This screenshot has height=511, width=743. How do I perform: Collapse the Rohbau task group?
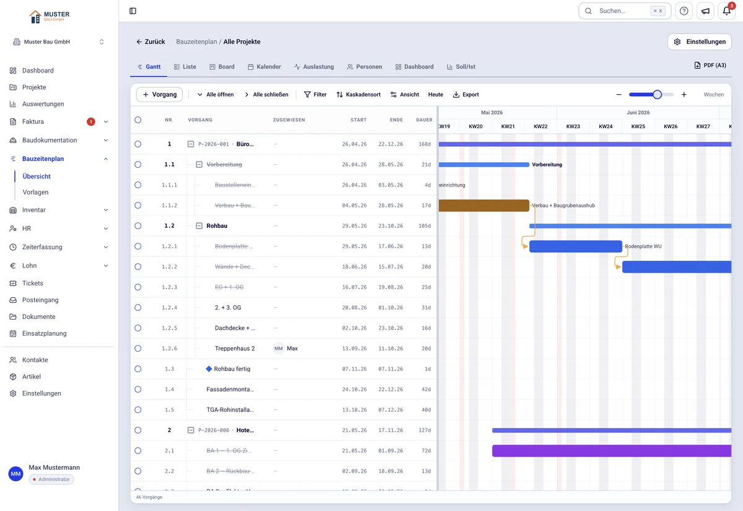point(199,225)
